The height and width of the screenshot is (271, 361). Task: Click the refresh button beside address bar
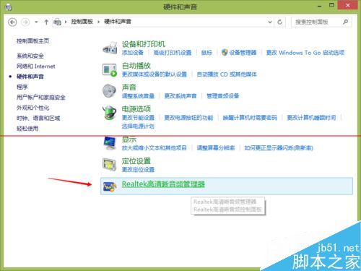279,22
